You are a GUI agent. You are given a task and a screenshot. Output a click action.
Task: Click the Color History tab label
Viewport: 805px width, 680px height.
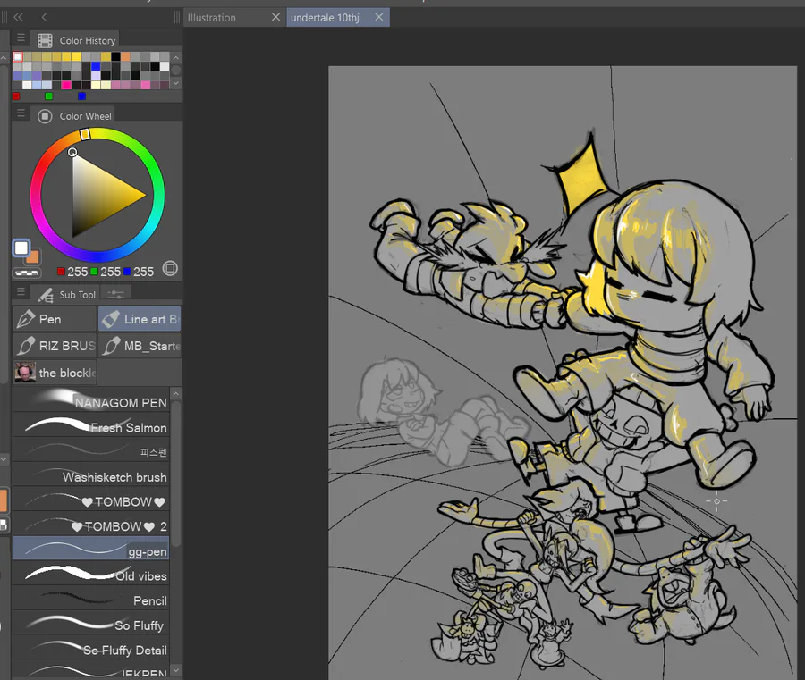pos(88,40)
